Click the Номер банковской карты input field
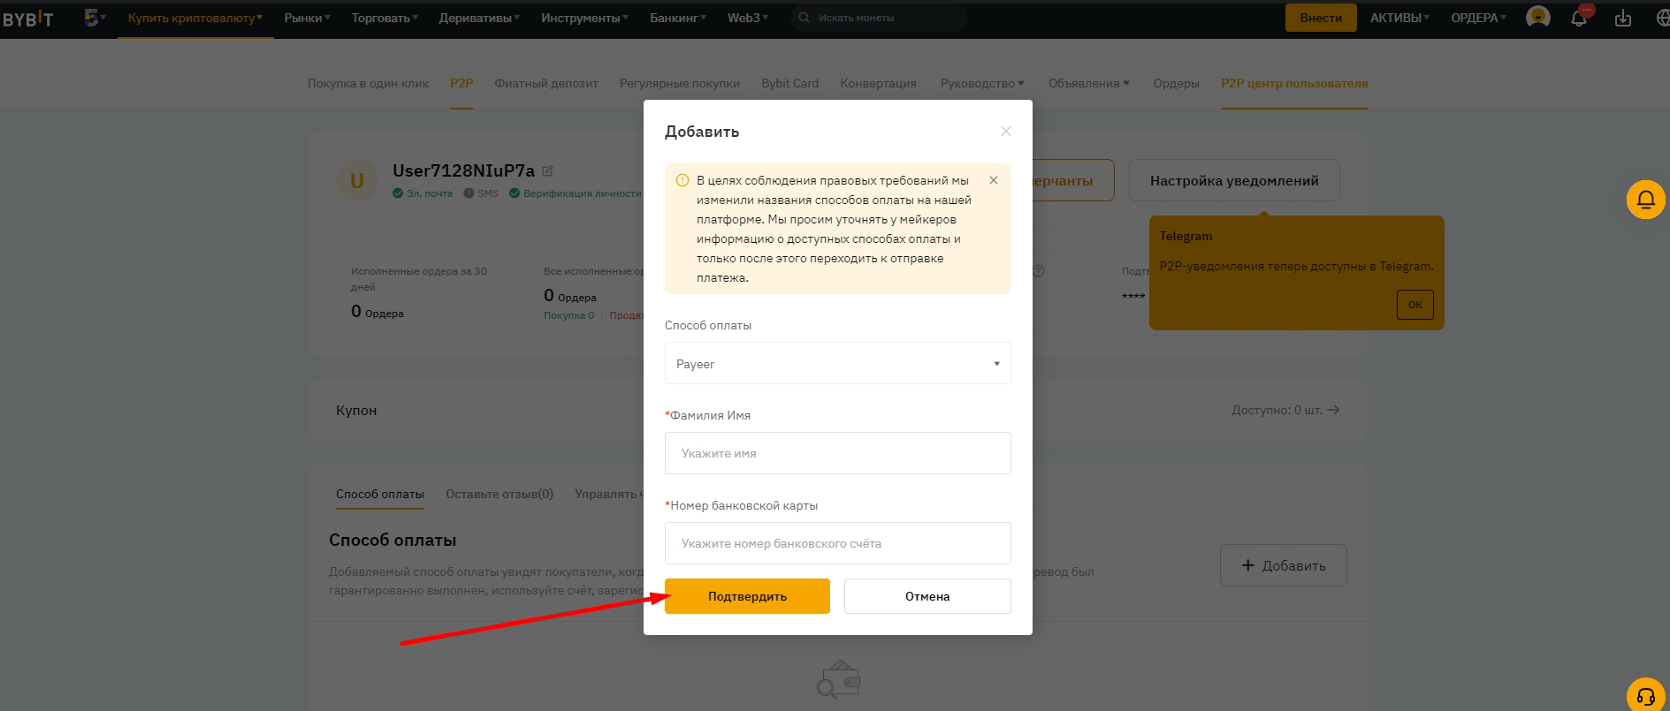Viewport: 1670px width, 711px height. (x=838, y=543)
